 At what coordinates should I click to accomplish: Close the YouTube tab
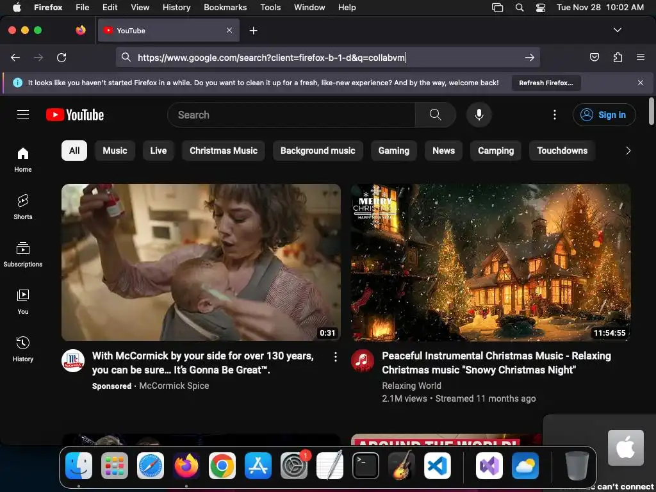tap(229, 30)
